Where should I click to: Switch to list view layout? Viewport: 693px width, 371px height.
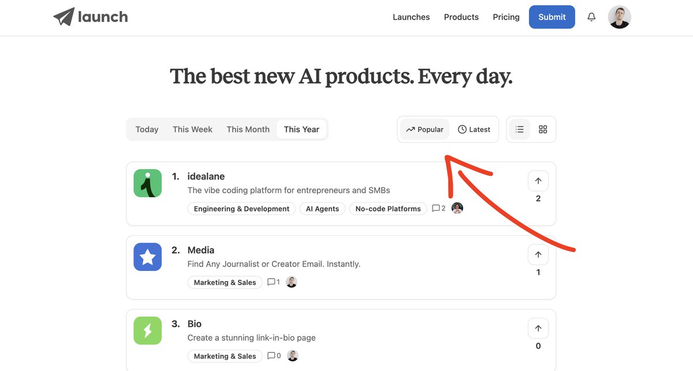pyautogui.click(x=519, y=129)
